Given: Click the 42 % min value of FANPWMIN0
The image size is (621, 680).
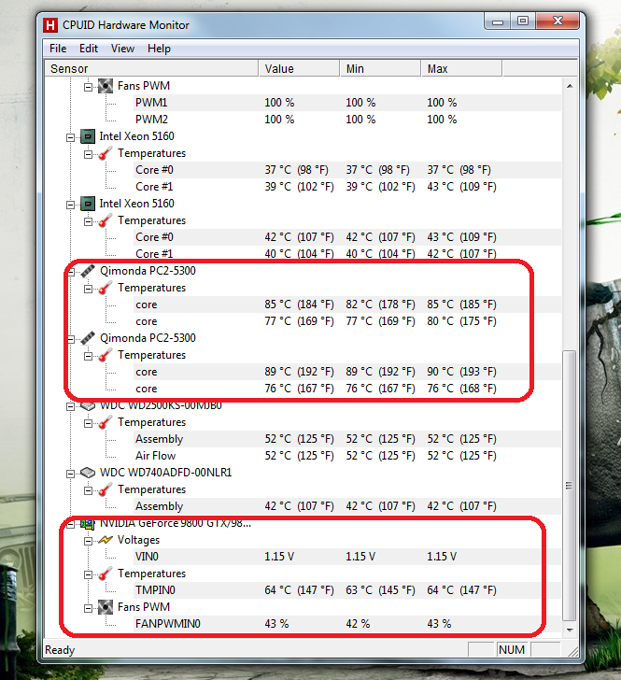Looking at the screenshot, I should [x=358, y=624].
